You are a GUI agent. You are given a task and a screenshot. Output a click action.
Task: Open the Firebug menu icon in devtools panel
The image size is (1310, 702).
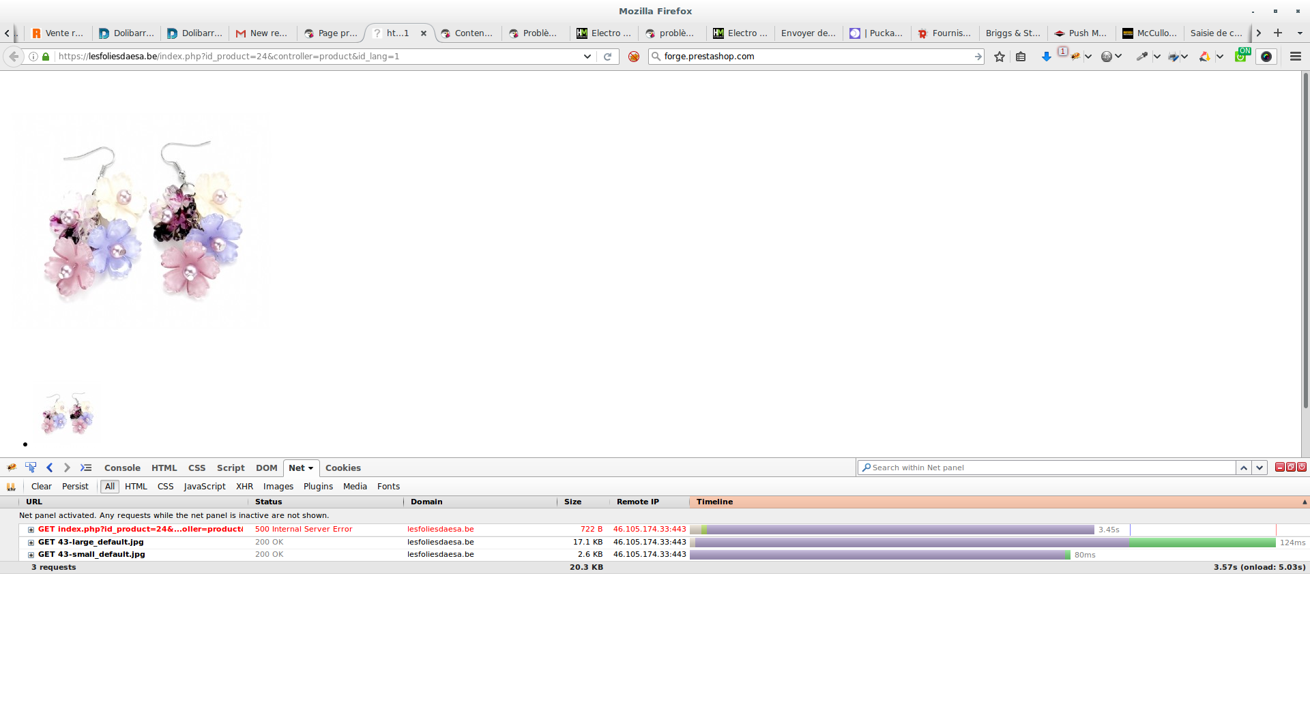[12, 468]
